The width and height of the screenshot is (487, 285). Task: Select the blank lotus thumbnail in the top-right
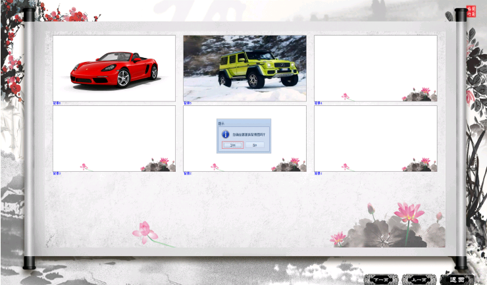pos(375,68)
